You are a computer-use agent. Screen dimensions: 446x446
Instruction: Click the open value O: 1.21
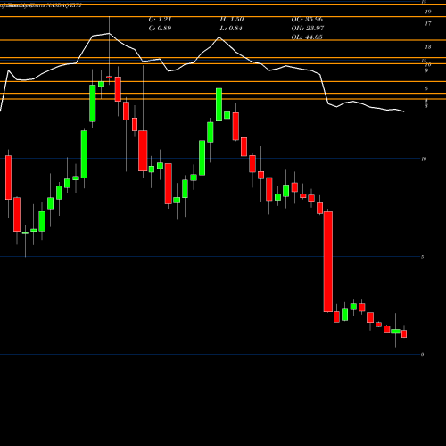160,20
